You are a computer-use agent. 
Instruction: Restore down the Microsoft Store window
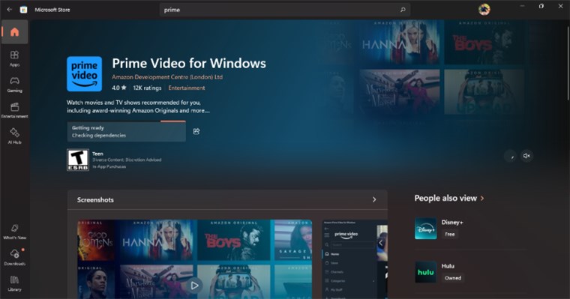click(x=541, y=6)
